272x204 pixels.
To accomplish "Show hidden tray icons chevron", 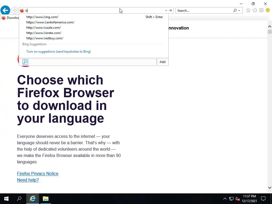I will pyautogui.click(x=225, y=199).
